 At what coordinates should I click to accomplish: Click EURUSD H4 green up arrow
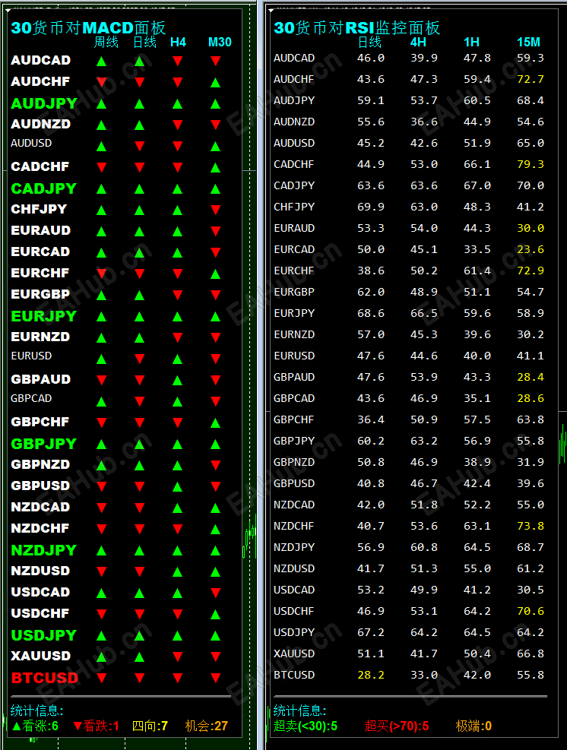coord(178,359)
